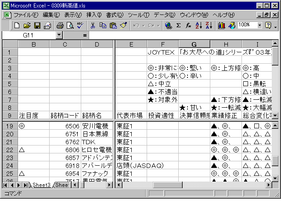Open More Buttons arrow at toolbar end
The width and height of the screenshot is (281, 211).
(x=276, y=27)
